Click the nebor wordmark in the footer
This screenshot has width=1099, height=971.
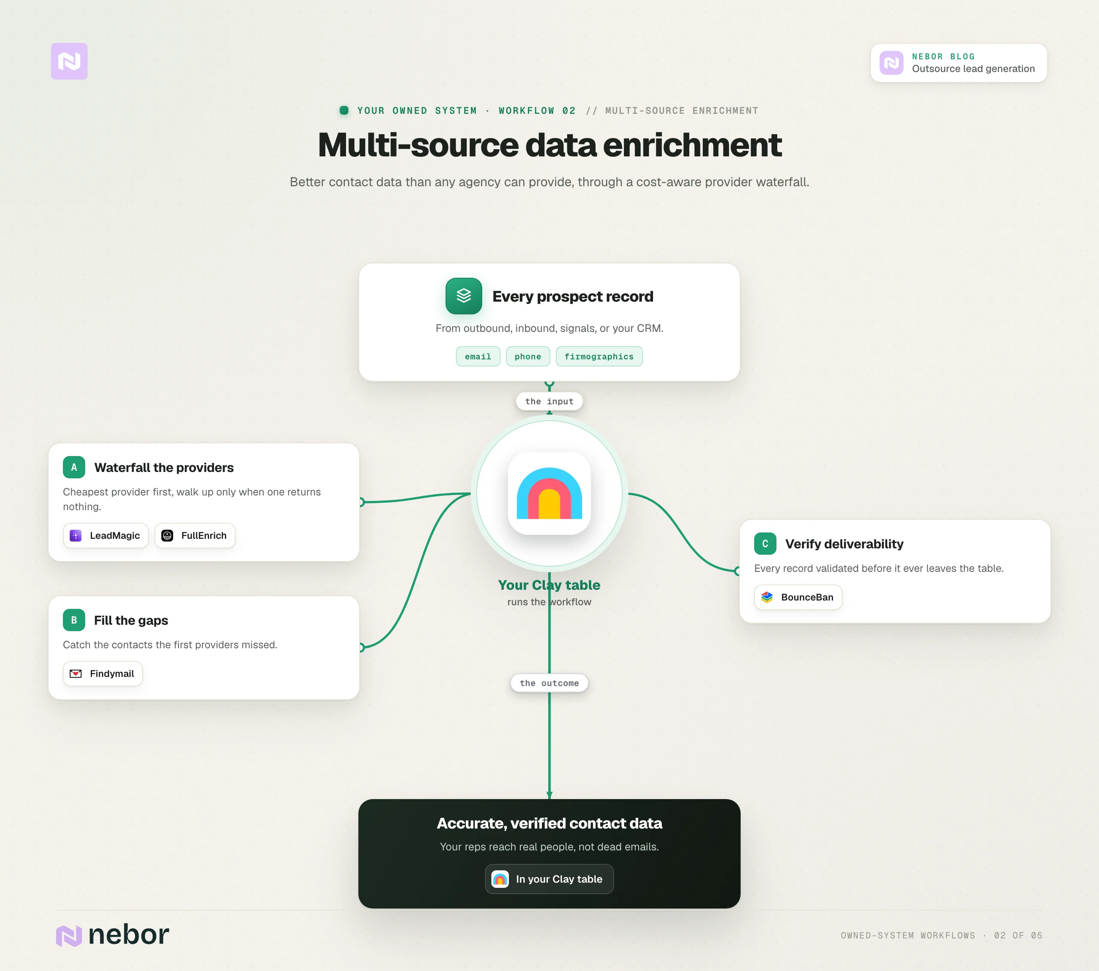coord(129,934)
